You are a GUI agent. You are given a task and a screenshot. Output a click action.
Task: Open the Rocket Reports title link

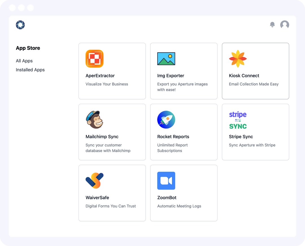point(173,137)
